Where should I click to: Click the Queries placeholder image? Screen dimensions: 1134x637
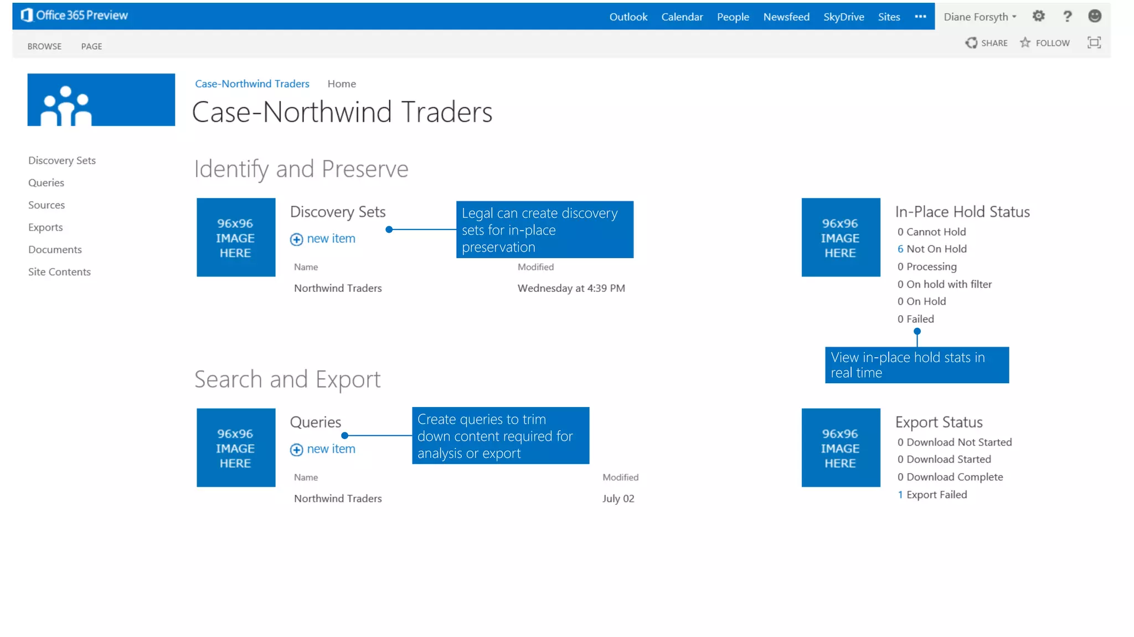coord(236,447)
